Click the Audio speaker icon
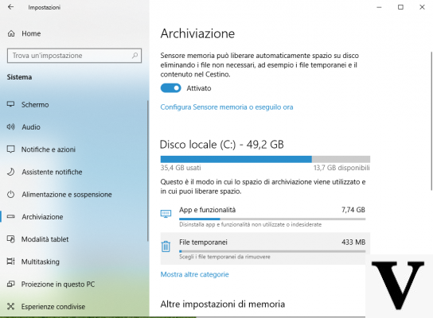 point(11,127)
